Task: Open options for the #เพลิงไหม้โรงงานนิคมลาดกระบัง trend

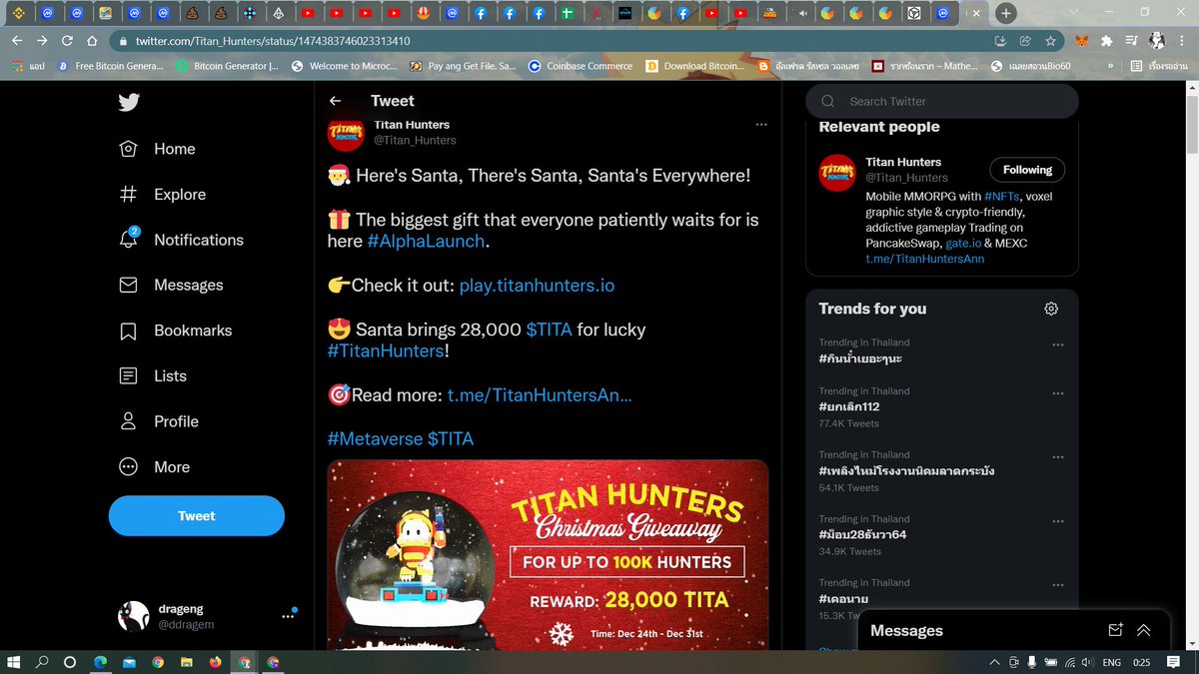Action: (x=1058, y=457)
